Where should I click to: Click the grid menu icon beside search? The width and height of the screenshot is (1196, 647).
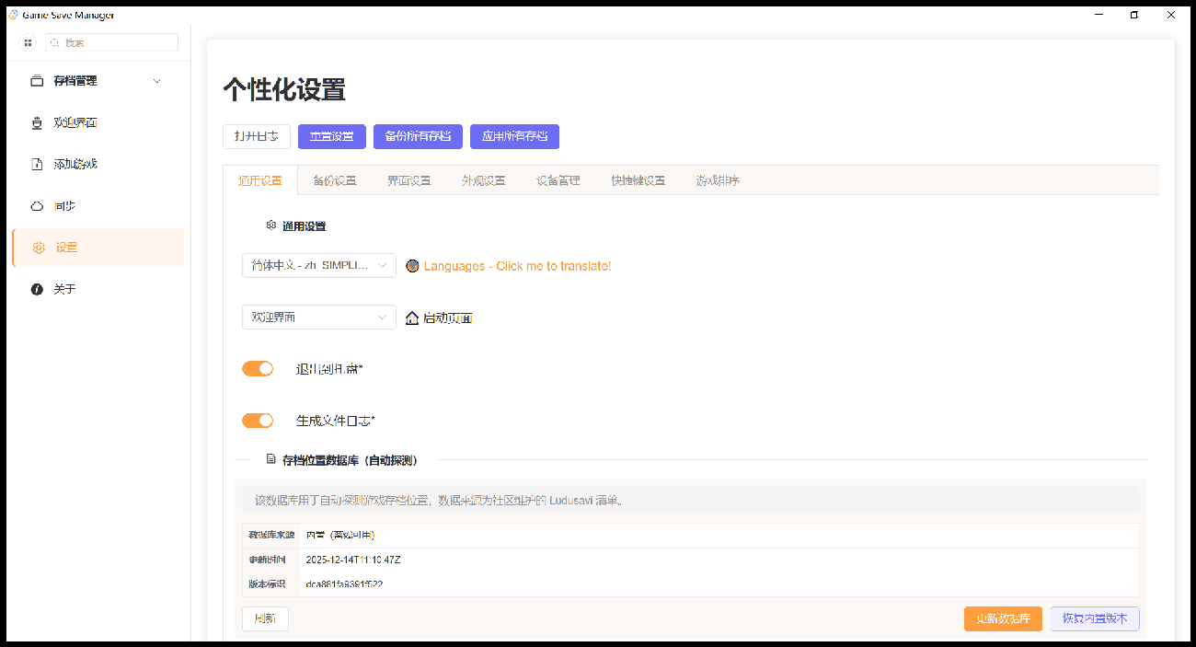(28, 42)
